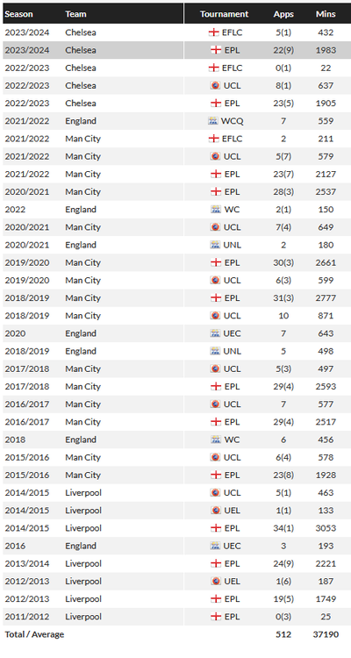Screen dimensions: 351x658
Task: Click England flag icon for 2011/2012 Liverpool EPL
Action: point(216,617)
